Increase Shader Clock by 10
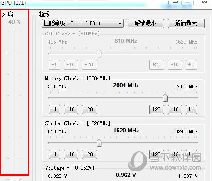Viewport: 212px width, 181px height. point(175,154)
